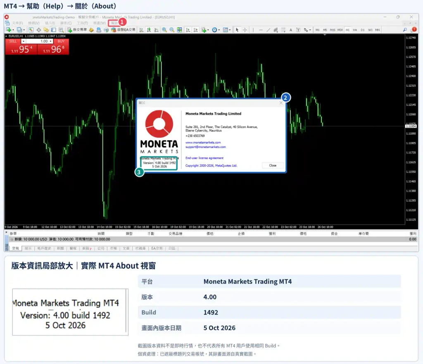Select candlestick chart display icon
The height and width of the screenshot is (364, 423).
point(149,30)
